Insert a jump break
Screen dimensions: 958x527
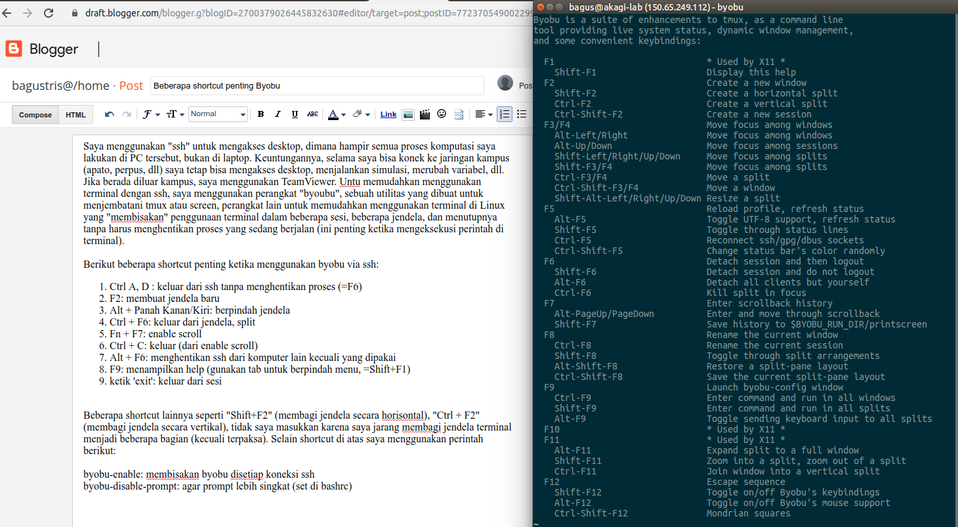(459, 114)
